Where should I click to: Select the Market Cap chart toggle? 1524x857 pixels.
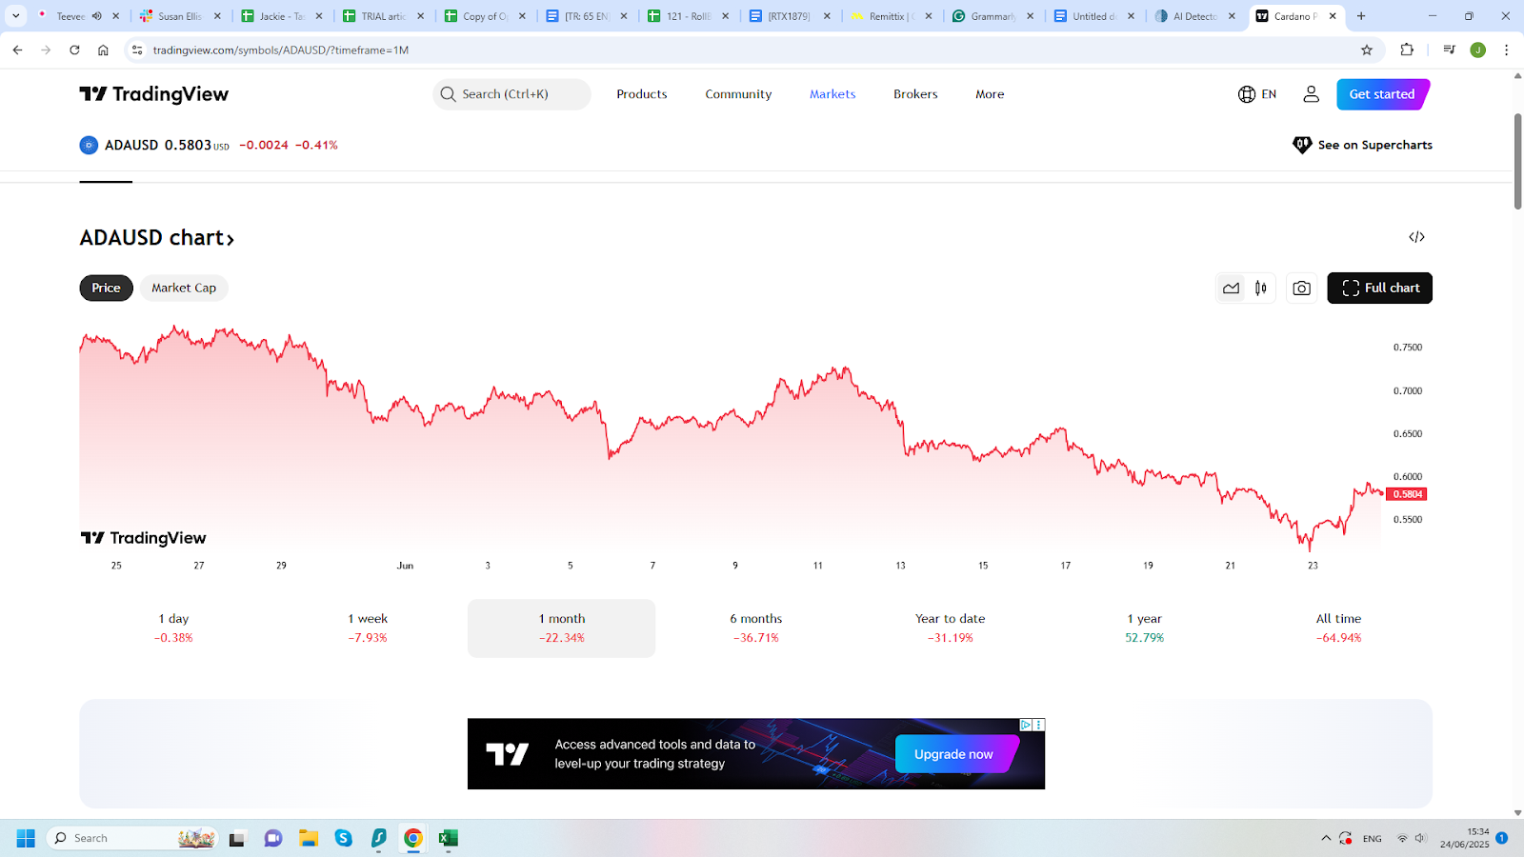184,288
